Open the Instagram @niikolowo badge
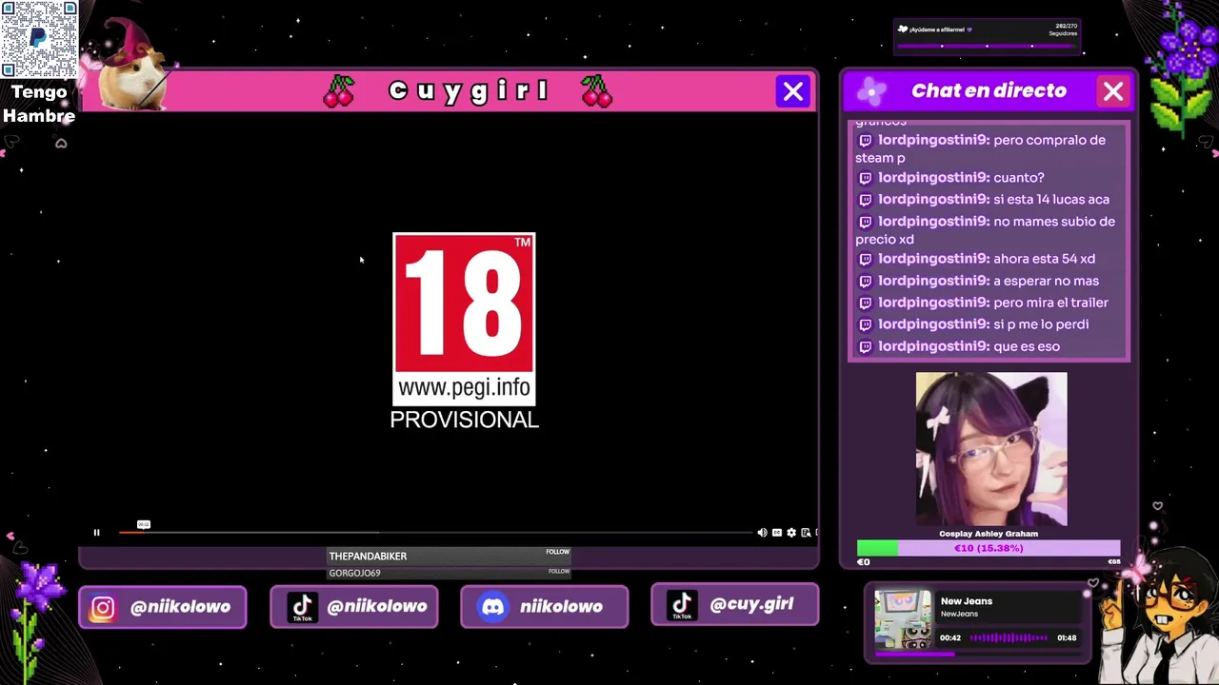This screenshot has height=685, width=1219. click(x=163, y=607)
